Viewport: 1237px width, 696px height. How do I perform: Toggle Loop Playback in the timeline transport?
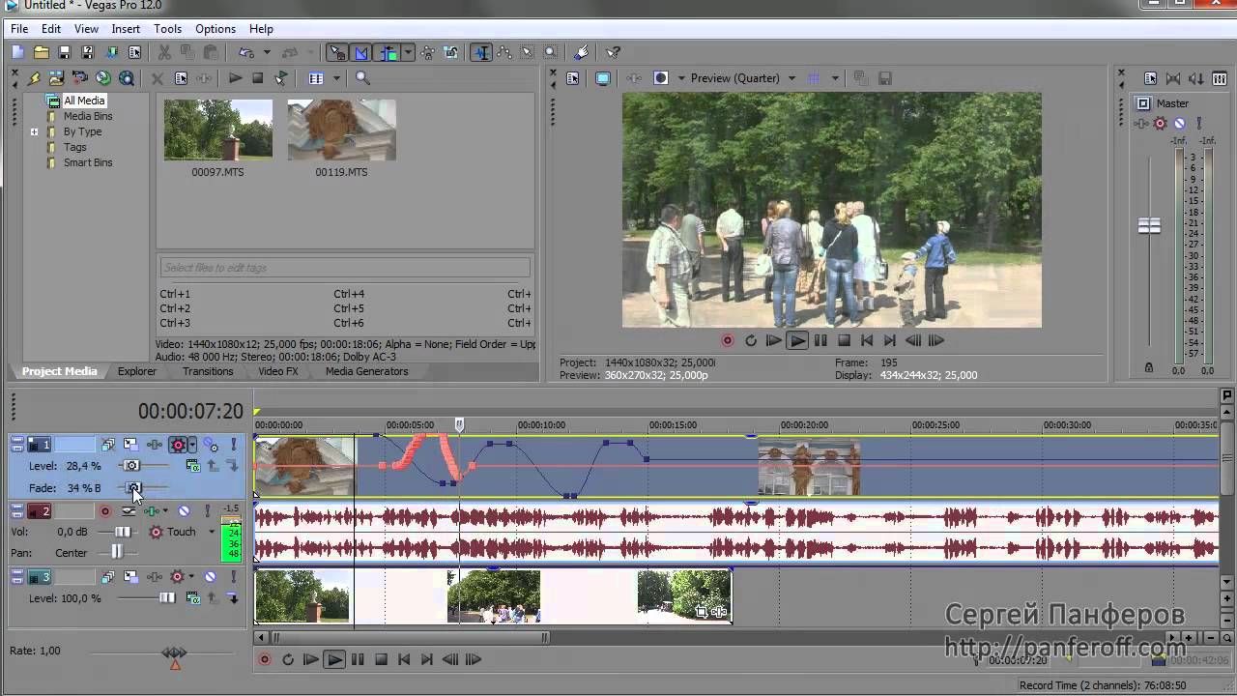288,659
